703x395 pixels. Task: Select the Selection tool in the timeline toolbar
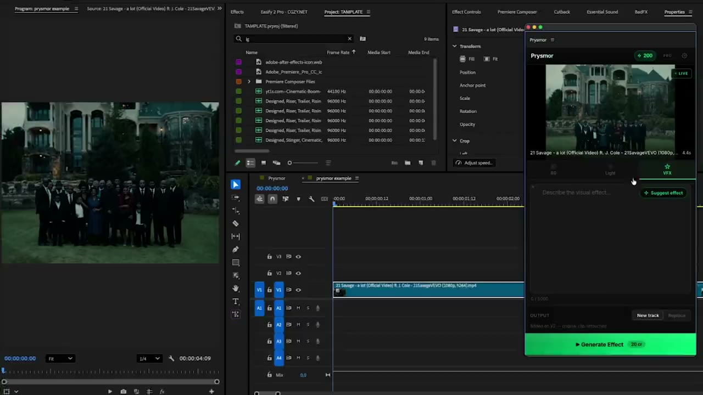236,184
